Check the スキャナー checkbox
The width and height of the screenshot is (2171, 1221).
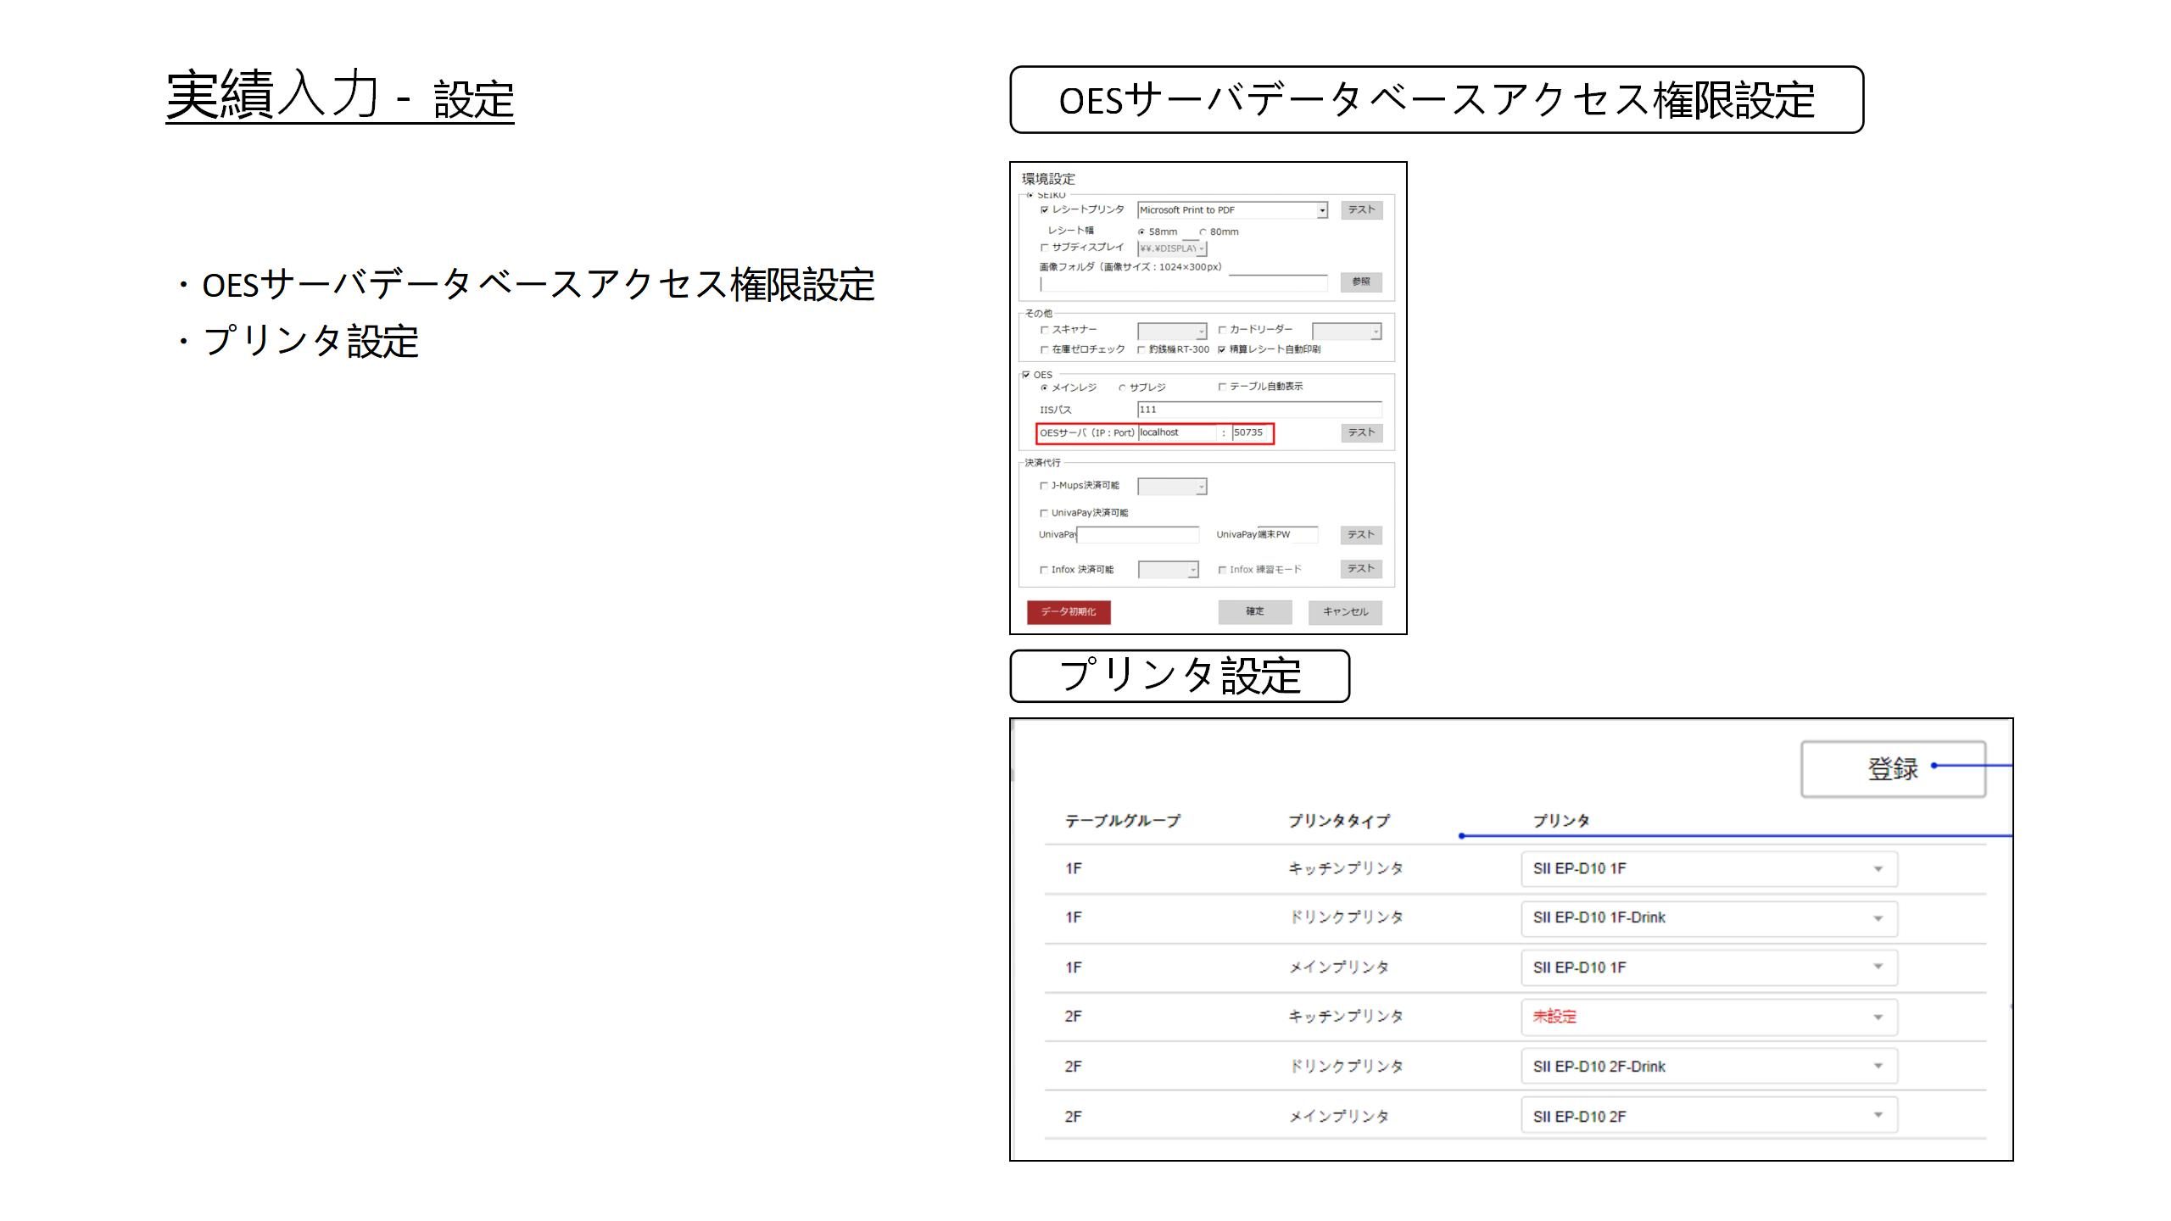[x=1044, y=330]
